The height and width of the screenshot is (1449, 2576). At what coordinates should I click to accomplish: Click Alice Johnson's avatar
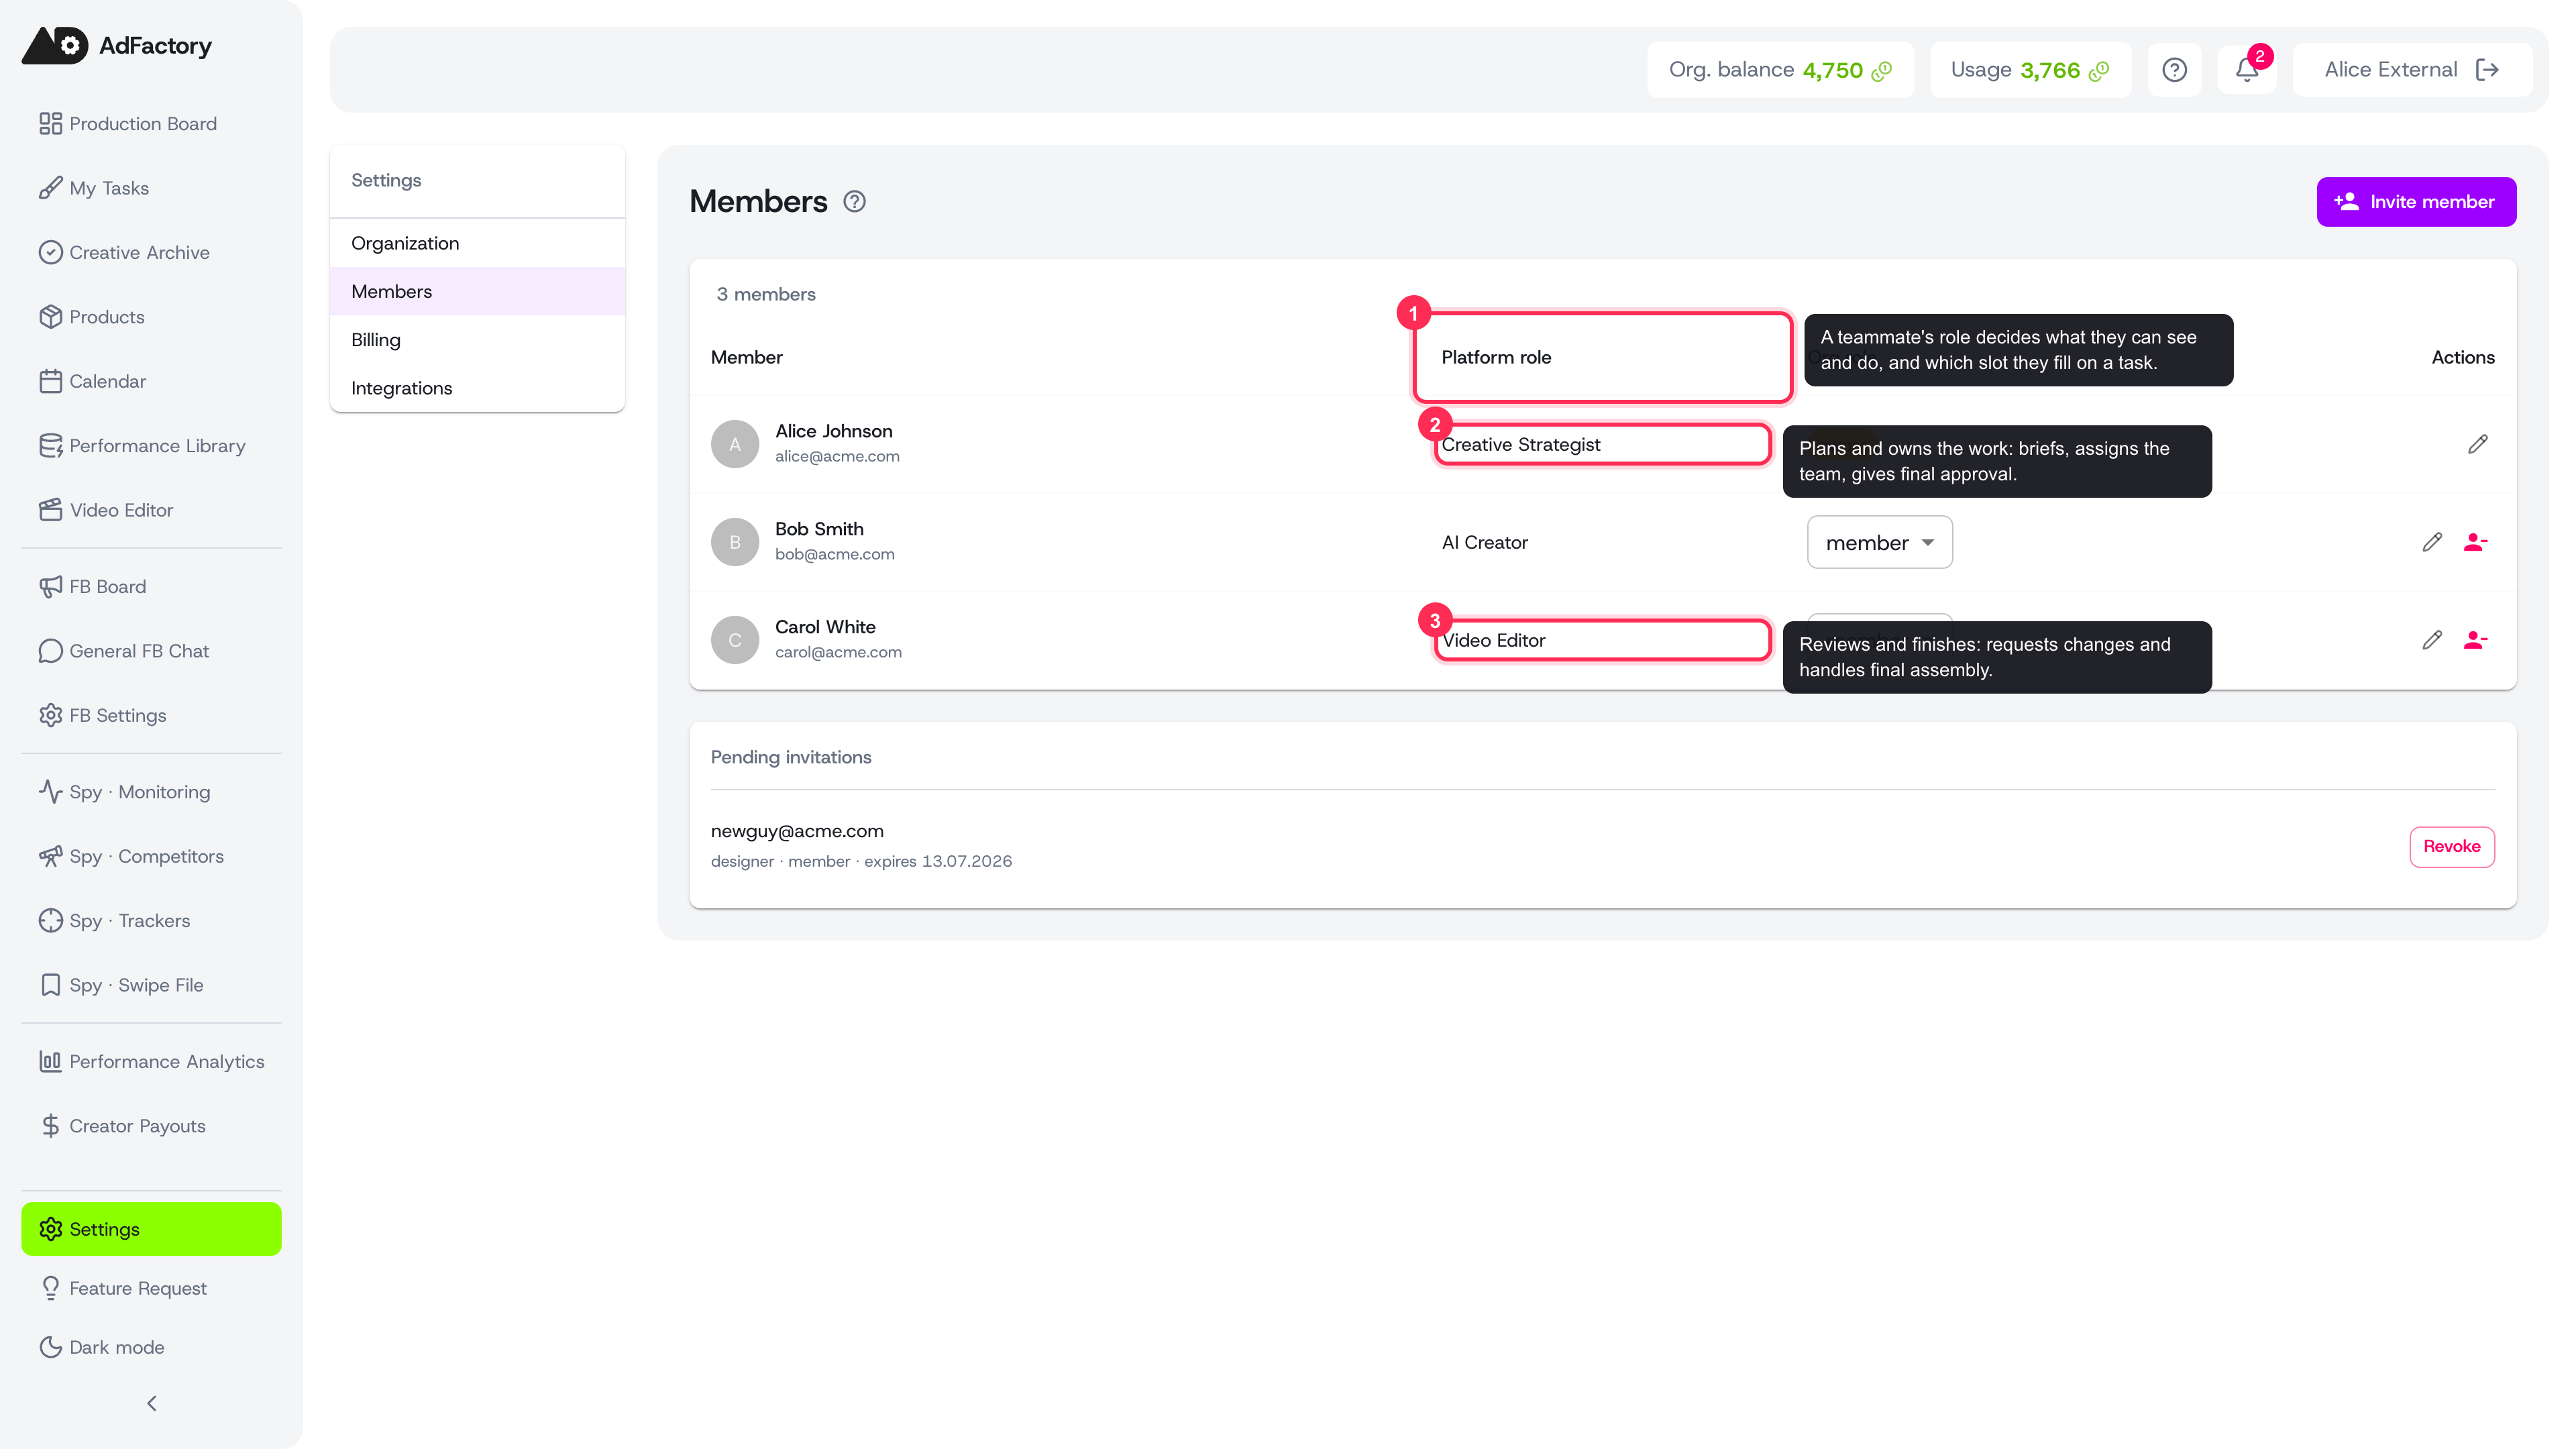[735, 444]
